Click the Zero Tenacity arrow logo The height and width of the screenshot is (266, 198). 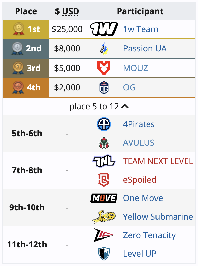click(103, 235)
